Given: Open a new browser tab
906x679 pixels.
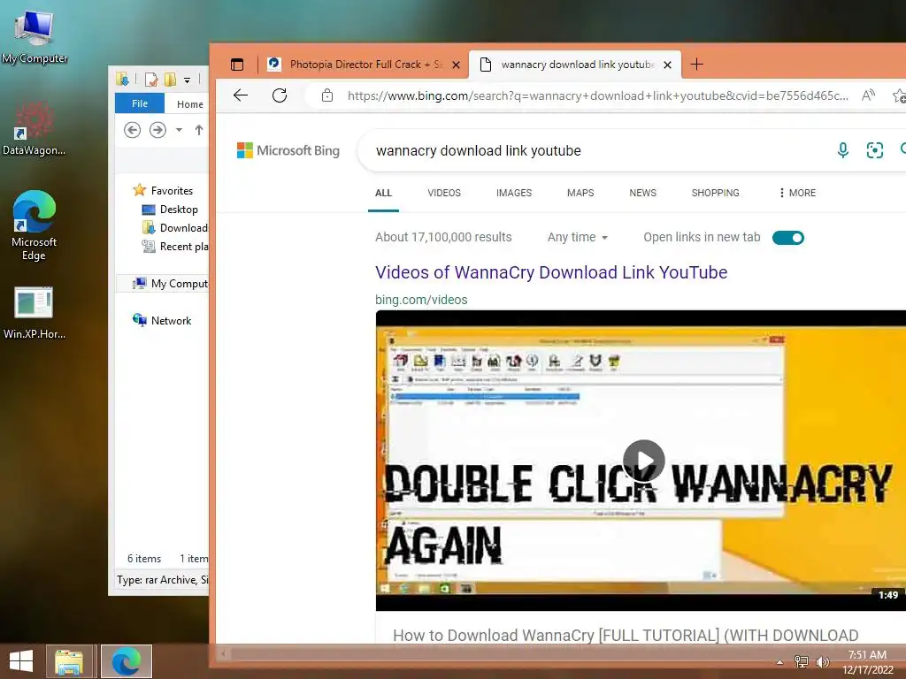Looking at the screenshot, I should pos(697,64).
